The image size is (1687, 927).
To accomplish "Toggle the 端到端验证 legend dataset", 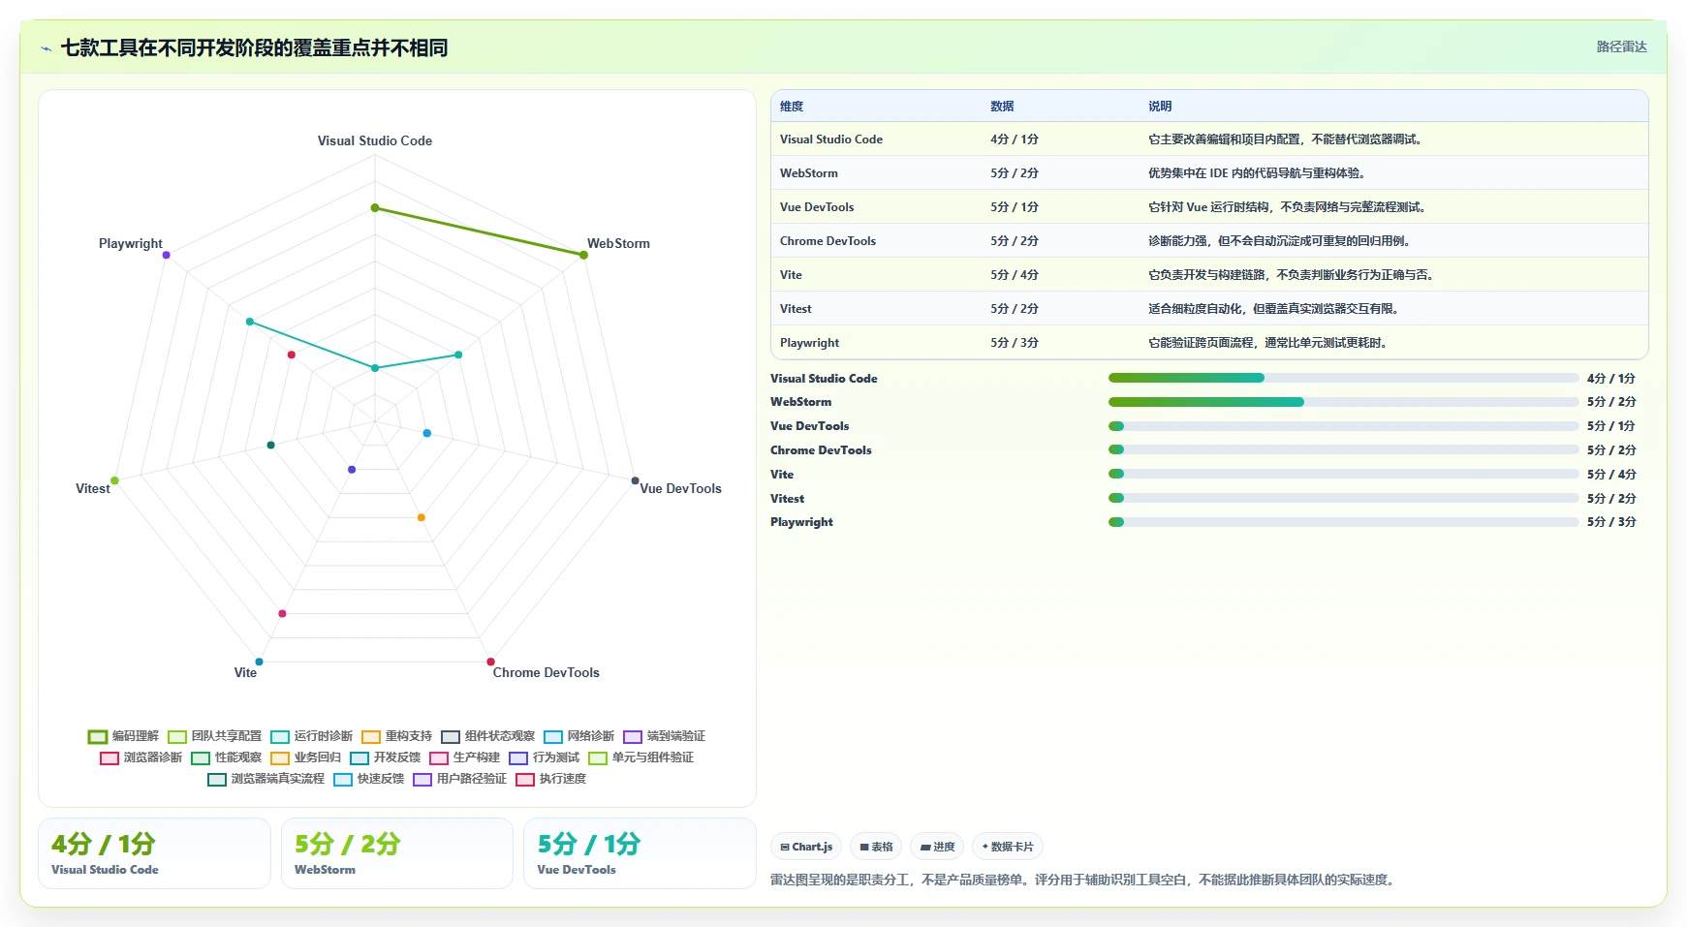I will click(x=664, y=736).
